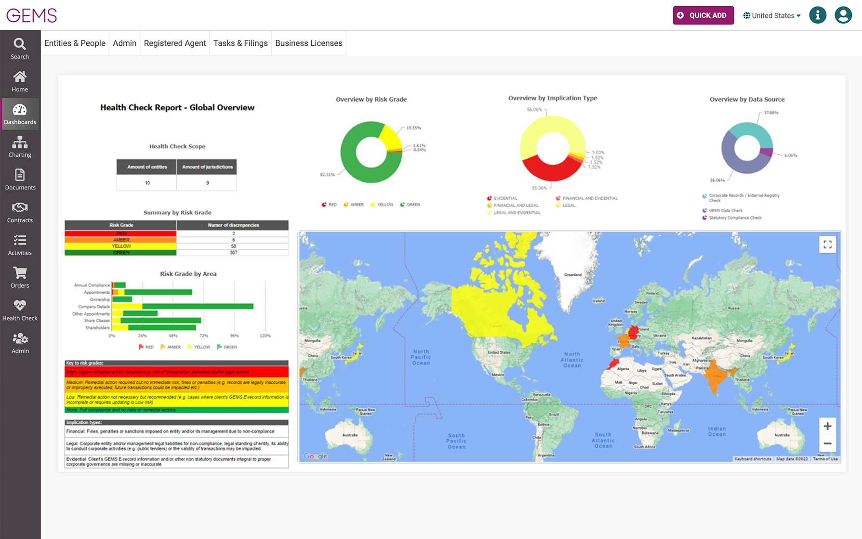Open the Tasks & Filings menu
The image size is (862, 539).
tap(240, 43)
